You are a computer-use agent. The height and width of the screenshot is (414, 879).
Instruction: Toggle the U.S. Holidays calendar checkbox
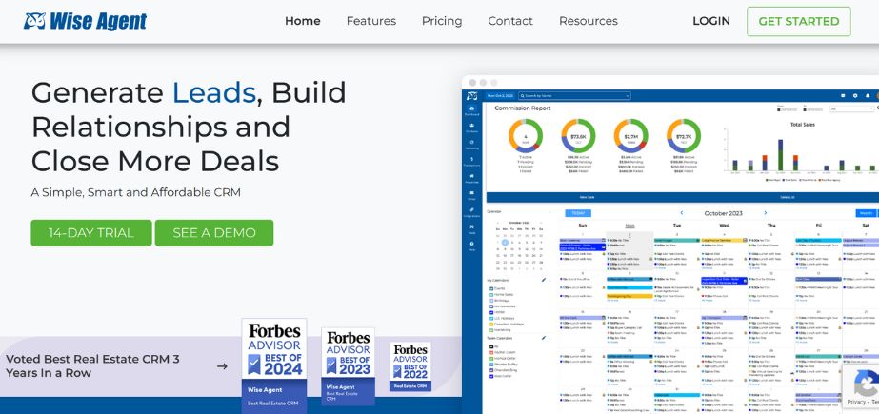[491, 318]
